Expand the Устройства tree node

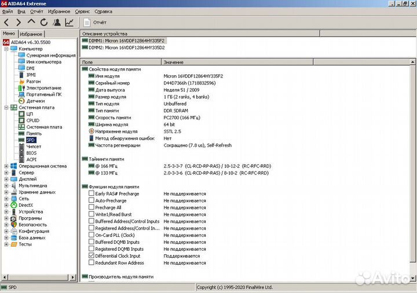pyautogui.click(x=6, y=211)
